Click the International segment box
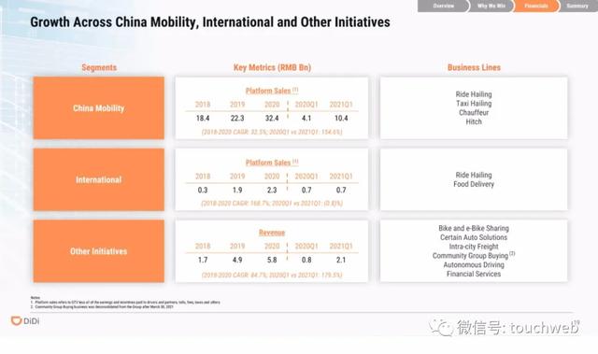The width and height of the screenshot is (598, 354). click(99, 179)
